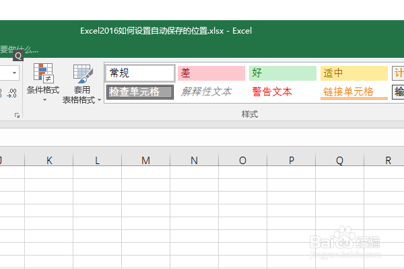Apply the Warning Text style (警告文本)
This screenshot has height=269, width=404.
pyautogui.click(x=283, y=92)
